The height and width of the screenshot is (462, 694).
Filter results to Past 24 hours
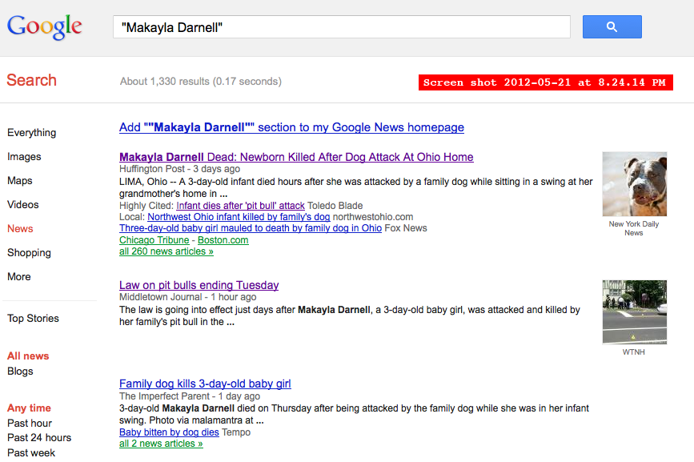(39, 438)
